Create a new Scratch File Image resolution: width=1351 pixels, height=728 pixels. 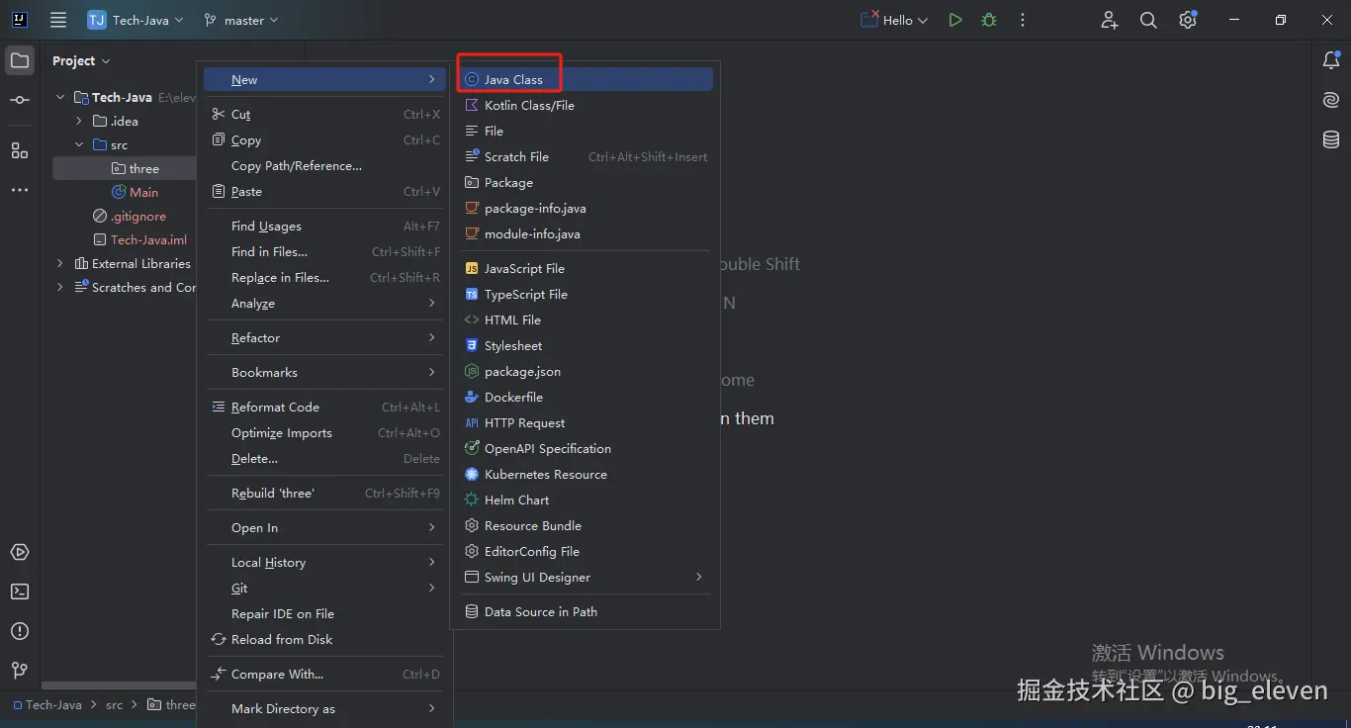point(585,156)
